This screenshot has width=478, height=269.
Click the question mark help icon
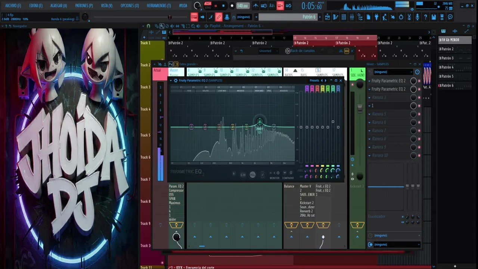click(x=426, y=17)
